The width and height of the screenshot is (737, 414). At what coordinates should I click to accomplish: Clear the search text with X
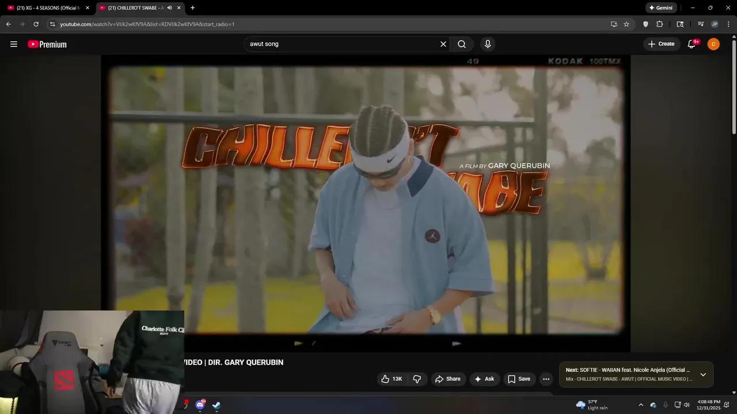coord(443,44)
